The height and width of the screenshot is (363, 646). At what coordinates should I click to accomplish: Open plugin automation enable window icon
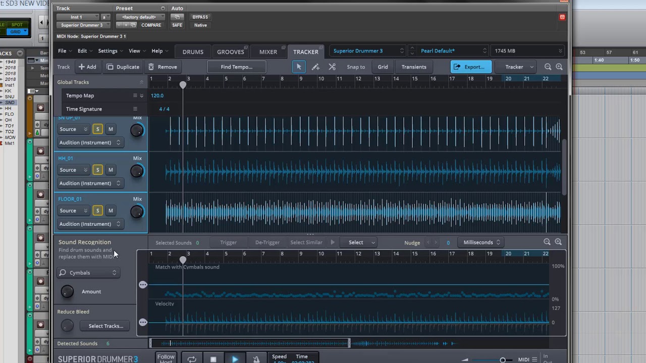click(177, 17)
